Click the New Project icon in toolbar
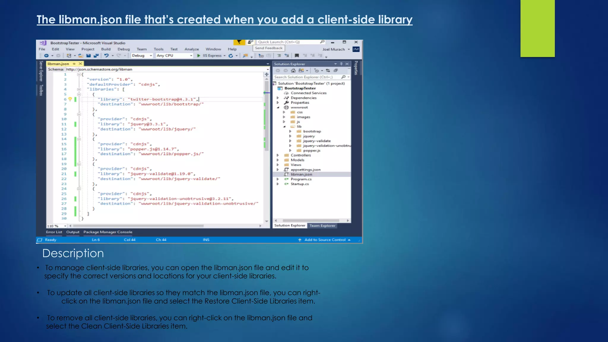The width and height of the screenshot is (608, 342). point(69,56)
